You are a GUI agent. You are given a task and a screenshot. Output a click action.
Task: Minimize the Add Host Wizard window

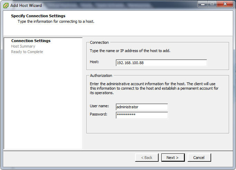coord(202,4)
